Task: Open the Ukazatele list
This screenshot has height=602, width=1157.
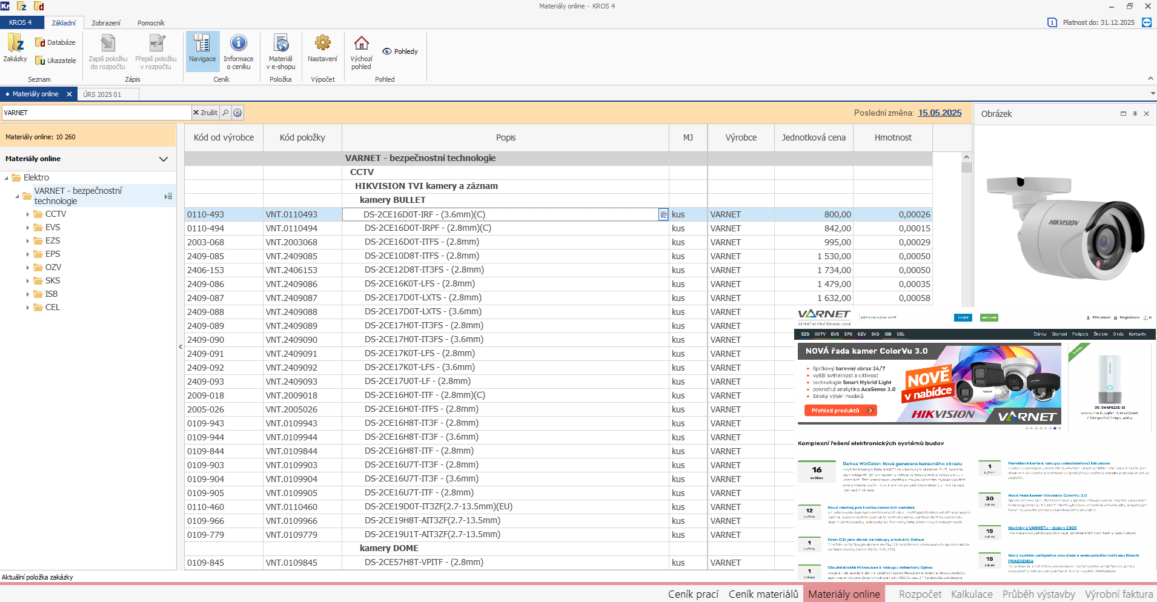Action: click(x=55, y=61)
